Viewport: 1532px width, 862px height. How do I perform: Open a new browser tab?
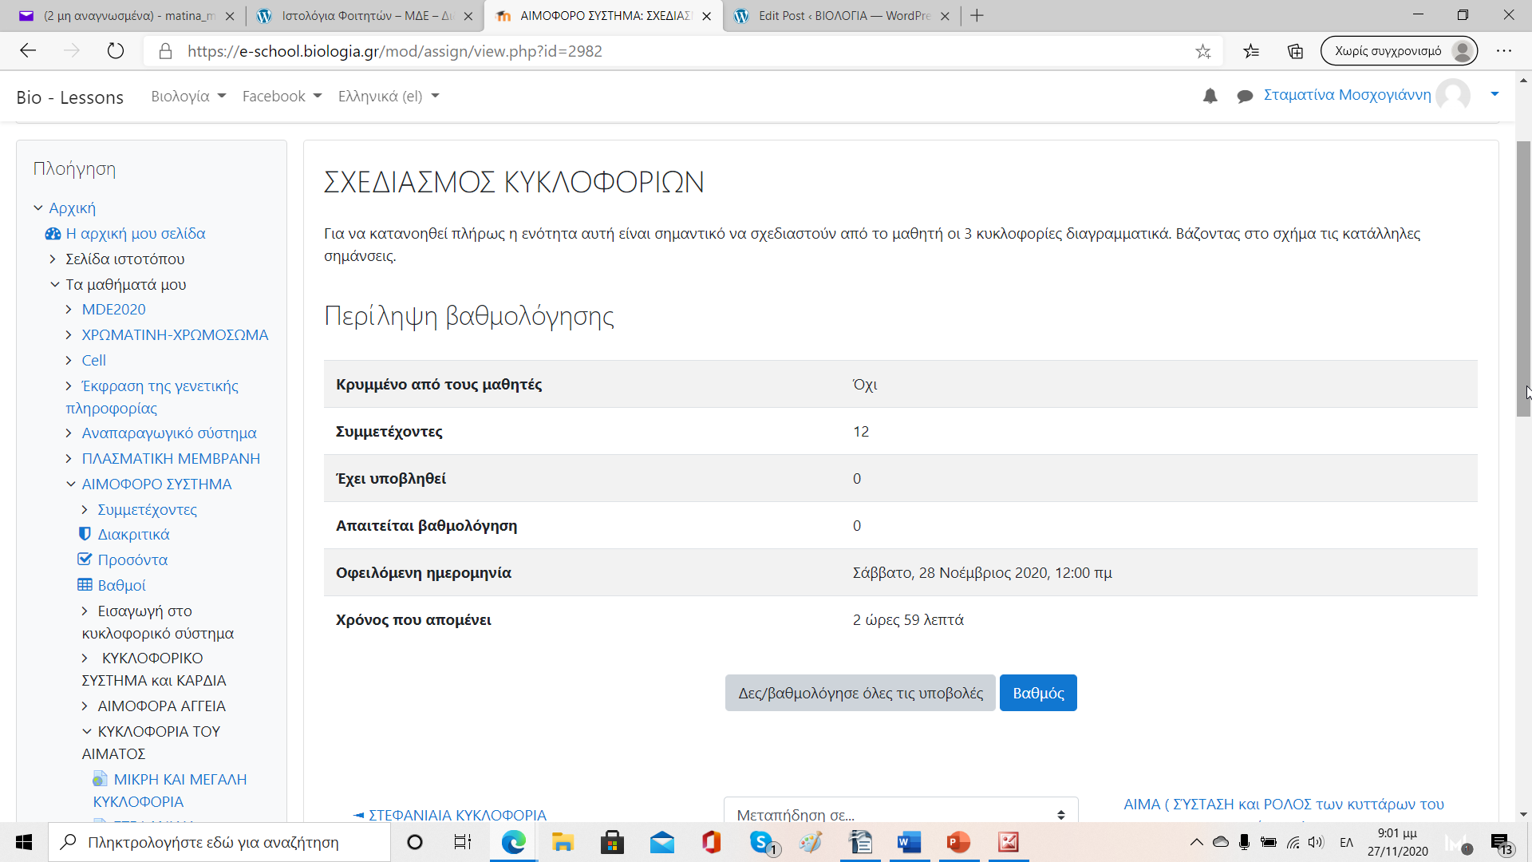[x=977, y=16]
